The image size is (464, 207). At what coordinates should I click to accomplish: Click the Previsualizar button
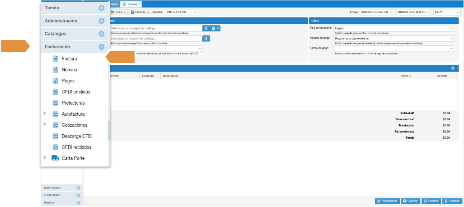point(387,201)
